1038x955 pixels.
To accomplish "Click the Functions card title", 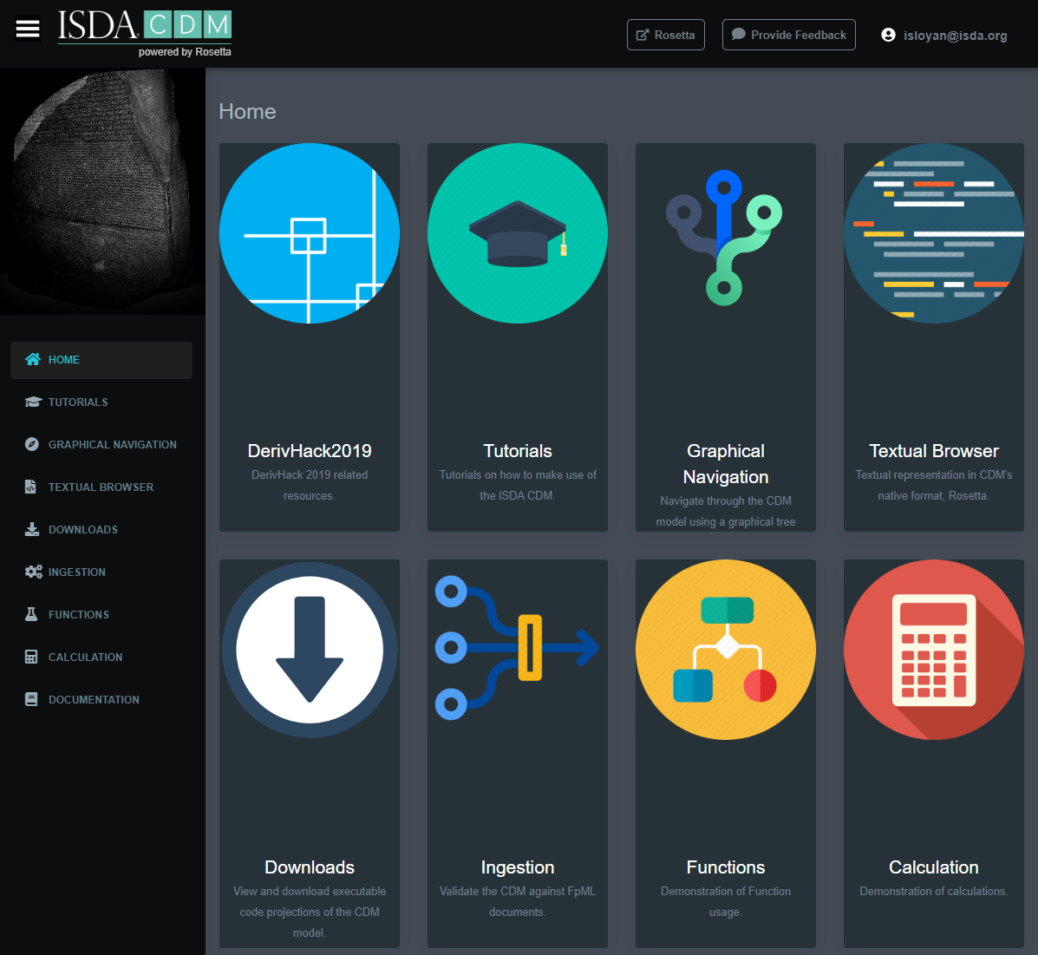I will click(726, 867).
